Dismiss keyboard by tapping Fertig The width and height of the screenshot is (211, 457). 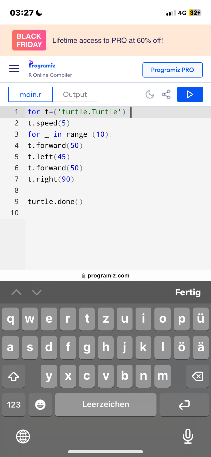pyautogui.click(x=188, y=292)
